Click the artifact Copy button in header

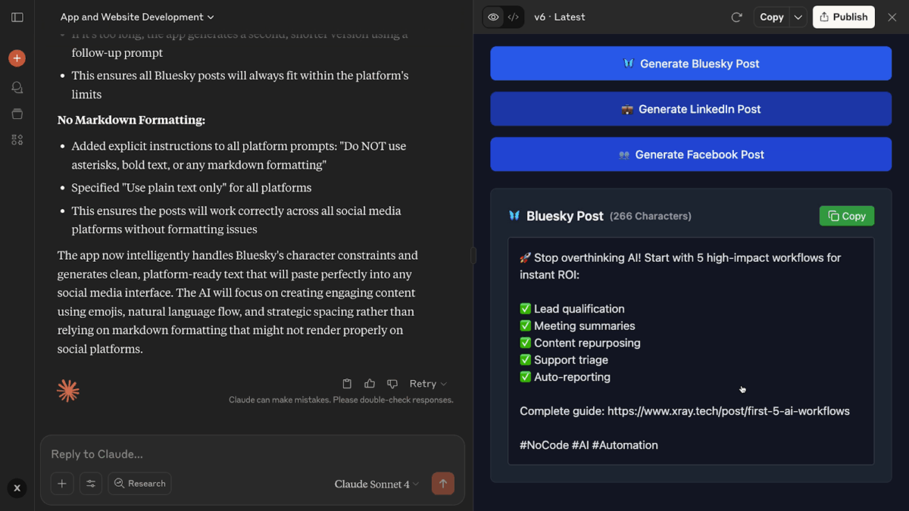pyautogui.click(x=771, y=17)
